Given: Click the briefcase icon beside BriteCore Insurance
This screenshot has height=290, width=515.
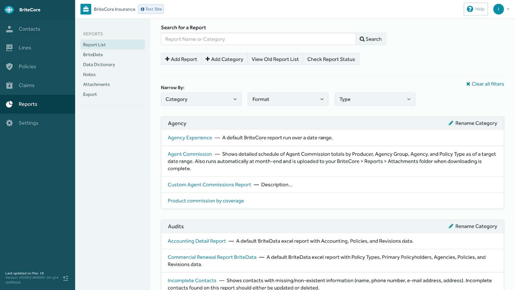Looking at the screenshot, I should pos(86,9).
